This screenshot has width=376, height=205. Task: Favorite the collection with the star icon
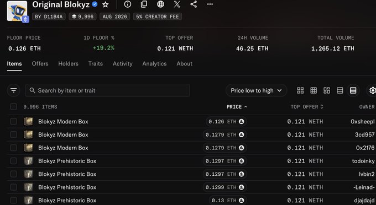point(105,4)
